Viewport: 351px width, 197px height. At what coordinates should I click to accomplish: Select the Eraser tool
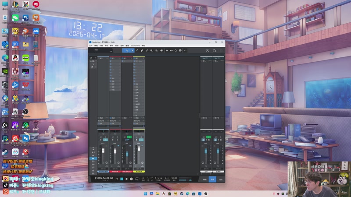(x=142, y=50)
